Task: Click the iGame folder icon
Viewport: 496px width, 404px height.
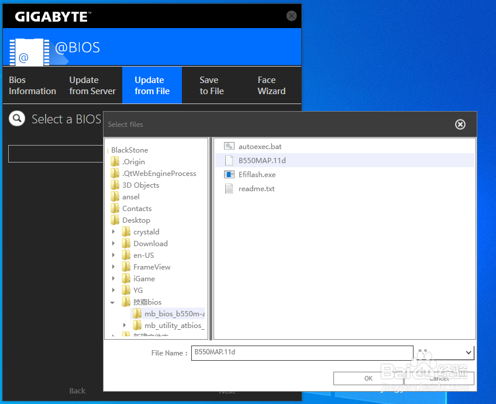Action: click(x=126, y=278)
